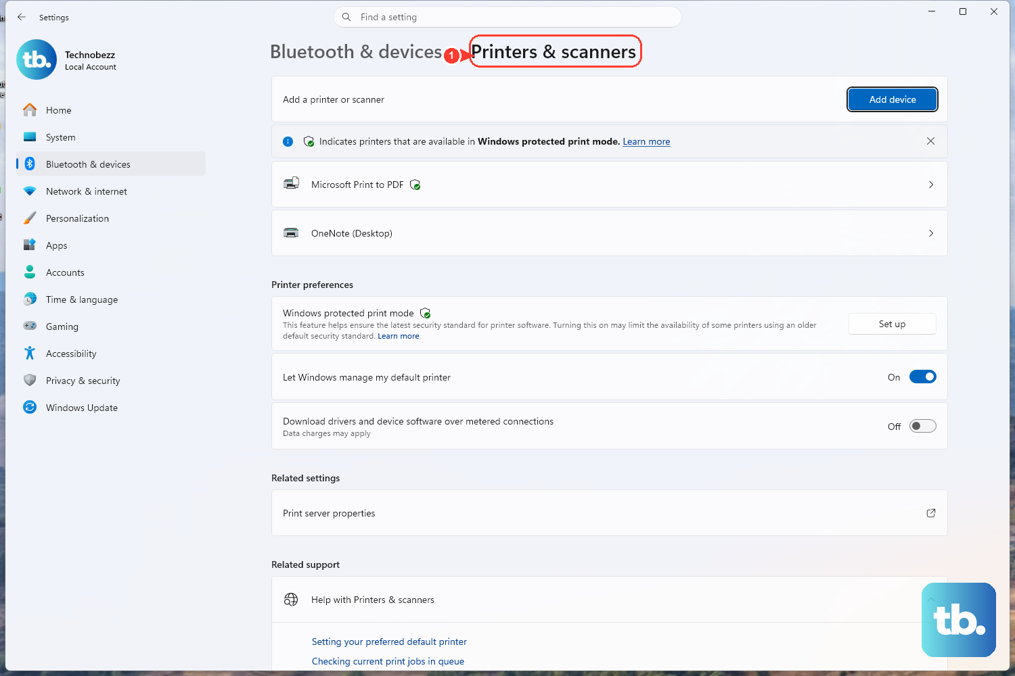Expand Microsoft Print to PDF chevron
The image size is (1015, 676).
point(931,185)
